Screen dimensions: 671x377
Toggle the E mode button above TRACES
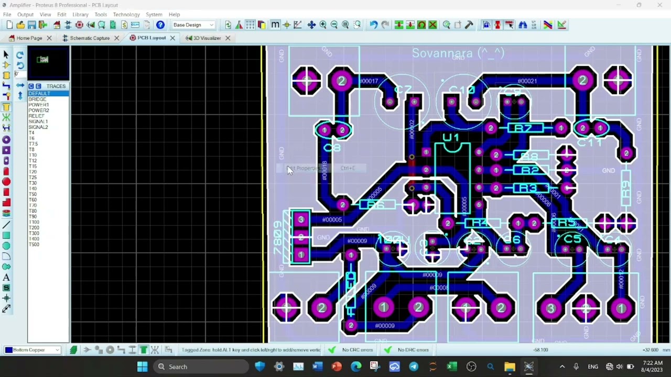pos(38,86)
